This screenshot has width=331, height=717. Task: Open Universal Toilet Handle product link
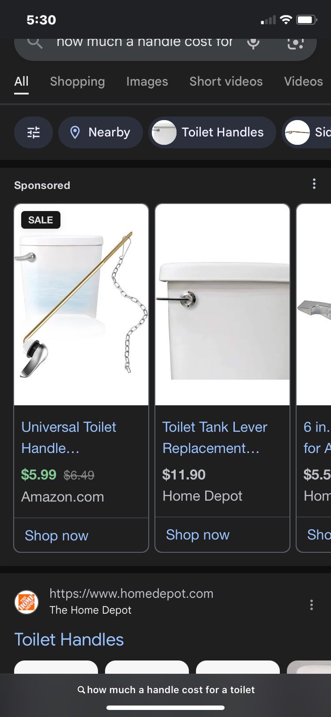(x=69, y=438)
